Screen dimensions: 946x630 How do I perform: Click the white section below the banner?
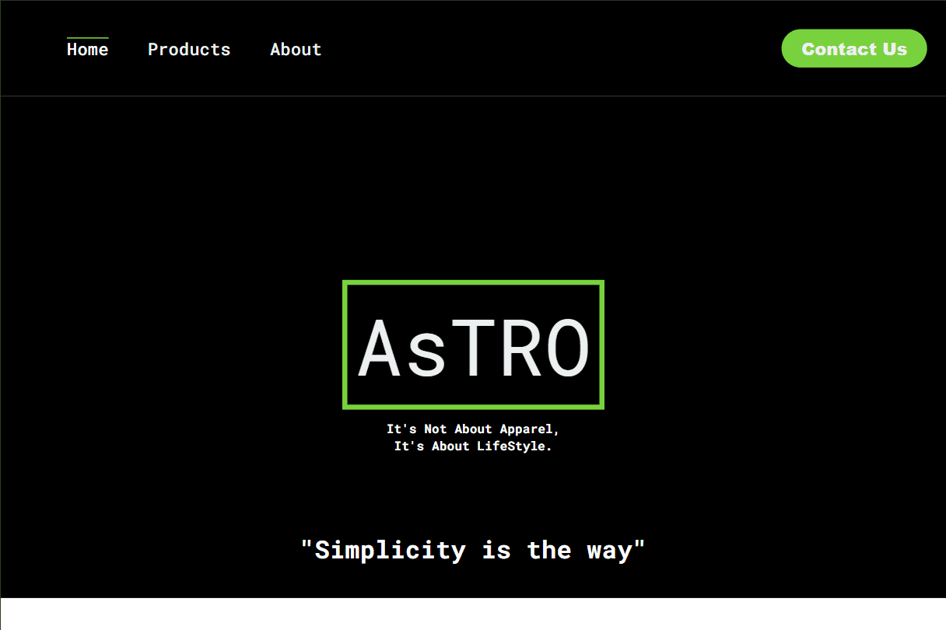473,614
